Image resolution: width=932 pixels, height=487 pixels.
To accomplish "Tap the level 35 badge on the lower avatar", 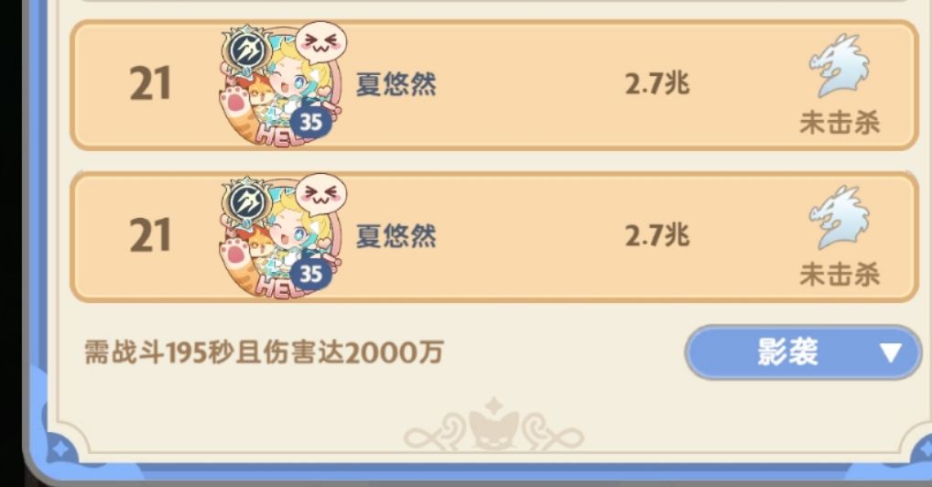I will [311, 274].
